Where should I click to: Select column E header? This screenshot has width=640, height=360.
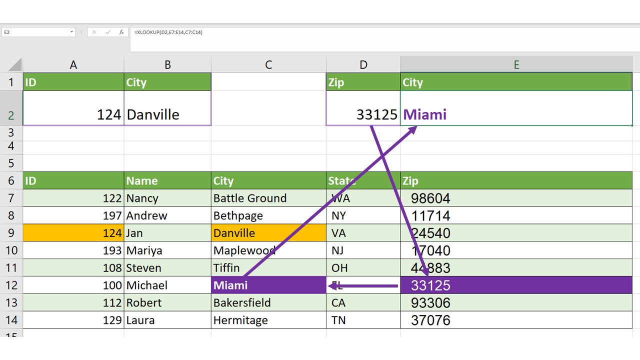(x=516, y=64)
